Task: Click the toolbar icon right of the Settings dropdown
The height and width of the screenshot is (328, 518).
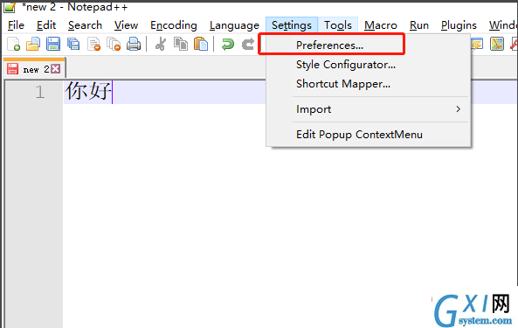Action: (477, 44)
